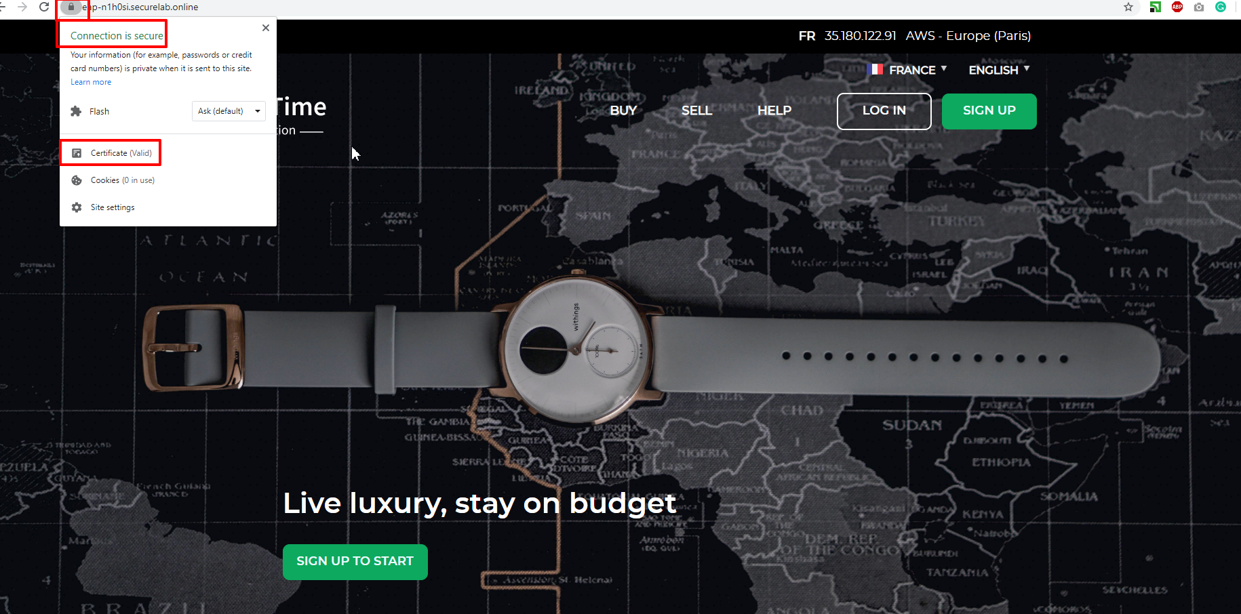The width and height of the screenshot is (1241, 614).
Task: Open Site settings from popup
Action: pyautogui.click(x=103, y=207)
